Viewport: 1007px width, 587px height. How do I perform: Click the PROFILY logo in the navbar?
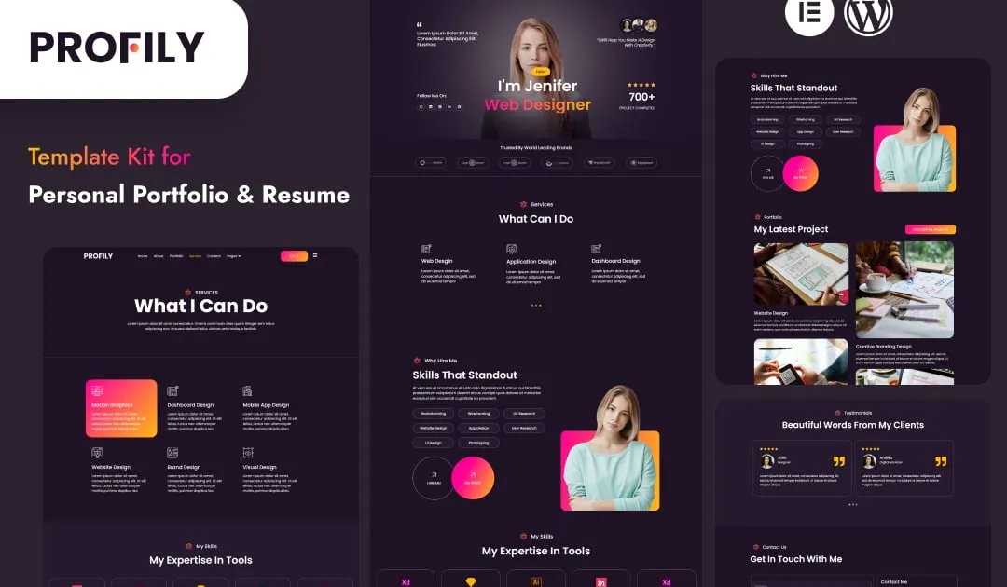pyautogui.click(x=98, y=256)
